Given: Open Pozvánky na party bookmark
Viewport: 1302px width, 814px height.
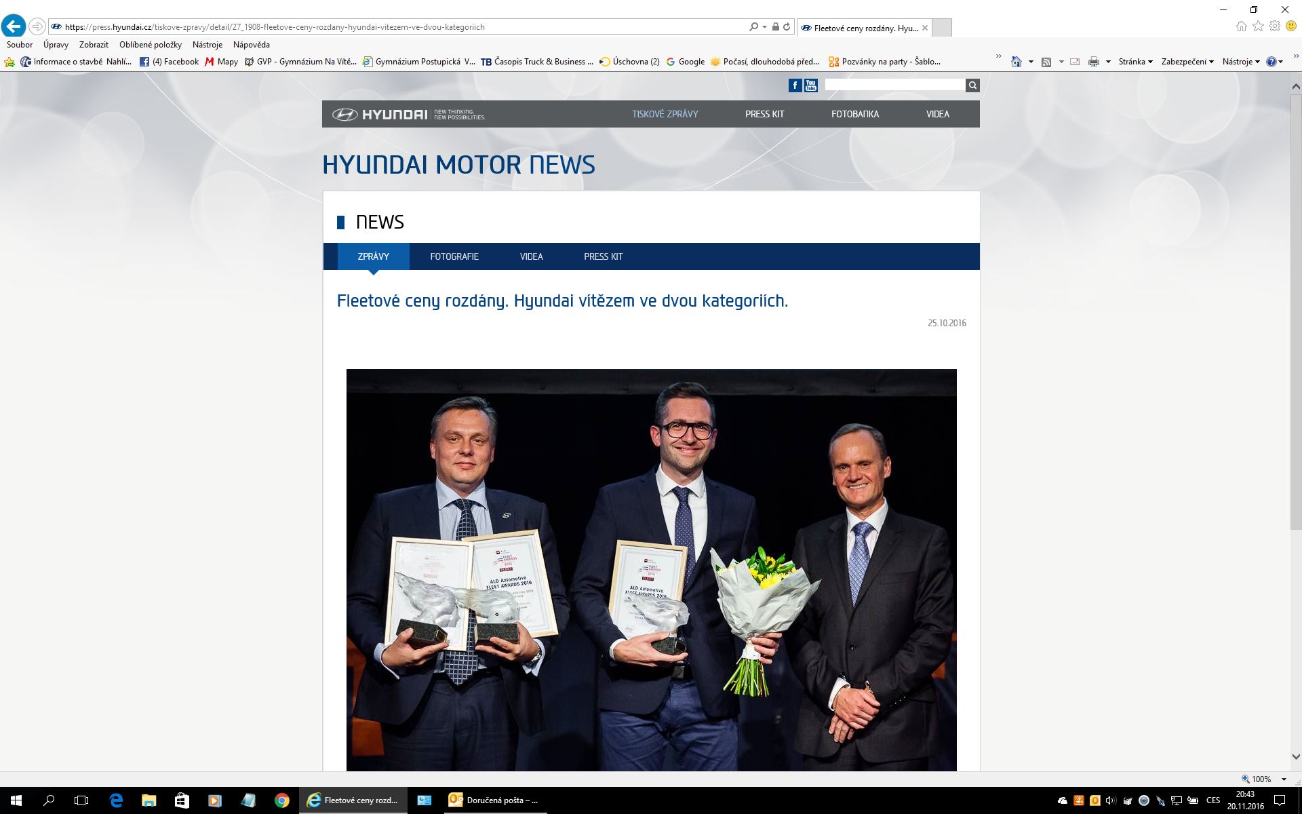Looking at the screenshot, I should pos(884,62).
